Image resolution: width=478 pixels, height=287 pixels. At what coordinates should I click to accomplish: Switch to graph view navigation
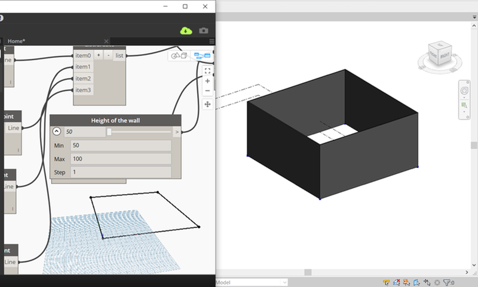(x=202, y=55)
